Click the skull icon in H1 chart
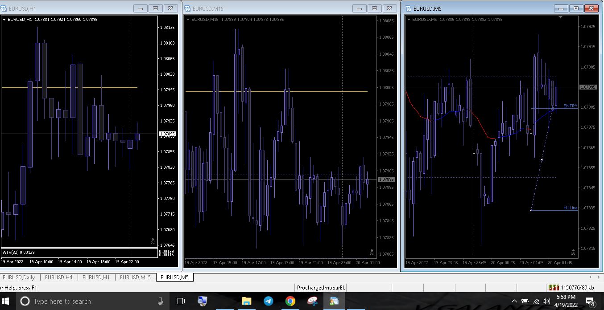Viewport: 604px width, 310px height. click(x=153, y=241)
